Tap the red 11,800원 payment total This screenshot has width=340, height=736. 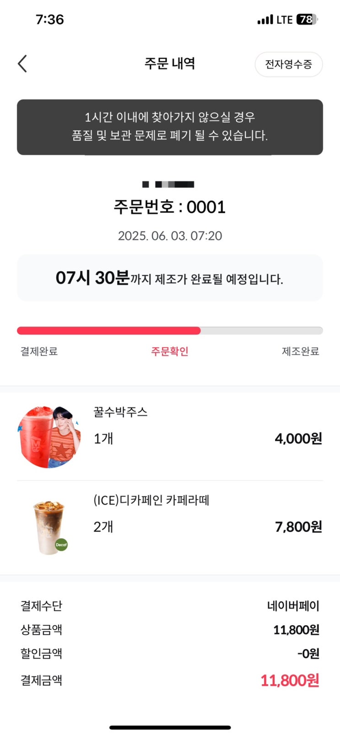pos(290,681)
